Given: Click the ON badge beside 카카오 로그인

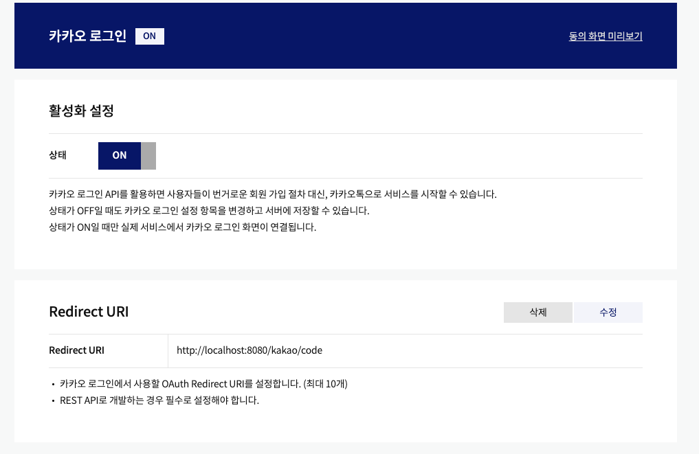Looking at the screenshot, I should [x=150, y=36].
